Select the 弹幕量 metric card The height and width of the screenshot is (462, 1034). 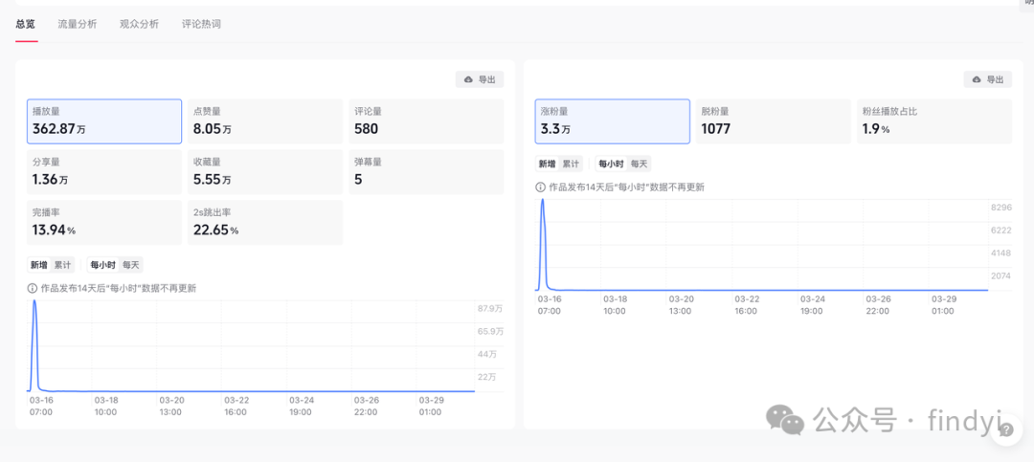point(426,172)
